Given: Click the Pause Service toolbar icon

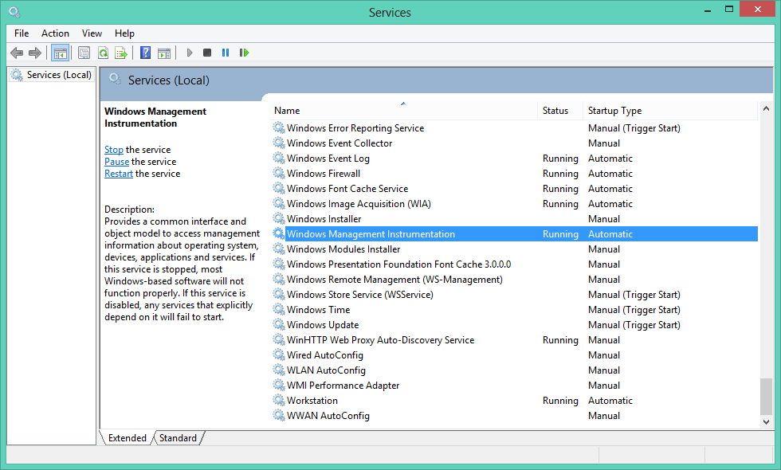Looking at the screenshot, I should (226, 53).
